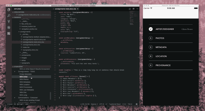Open the Extensions view in activity bar
The image size is (205, 111).
(9, 34)
